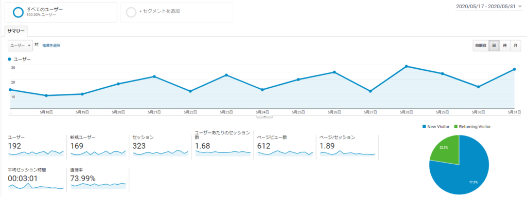
Task: Open the ユーザー metric dropdown
Action: tap(20, 46)
